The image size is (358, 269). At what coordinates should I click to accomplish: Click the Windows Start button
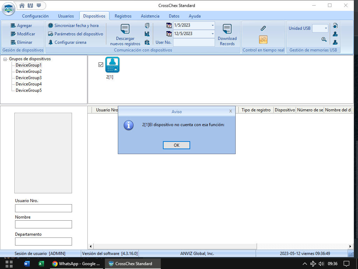coord(9,264)
